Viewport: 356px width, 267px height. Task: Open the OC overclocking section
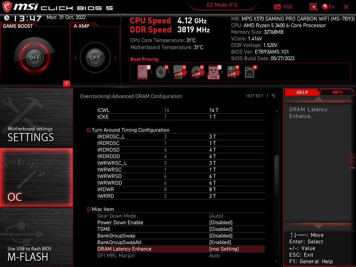(x=36, y=177)
